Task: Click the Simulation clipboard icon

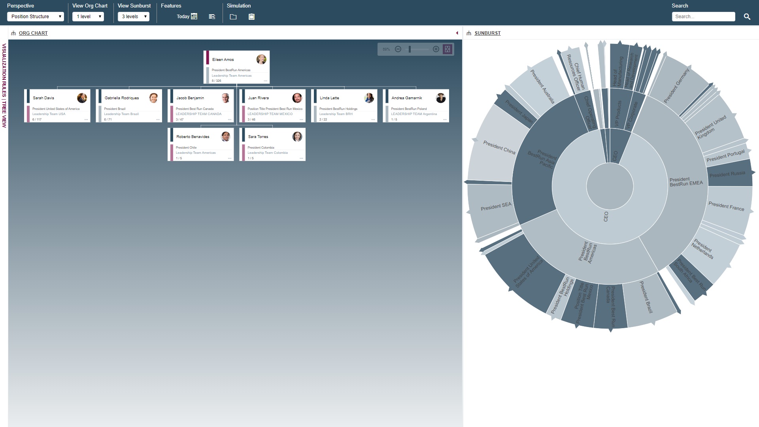Action: coord(251,17)
